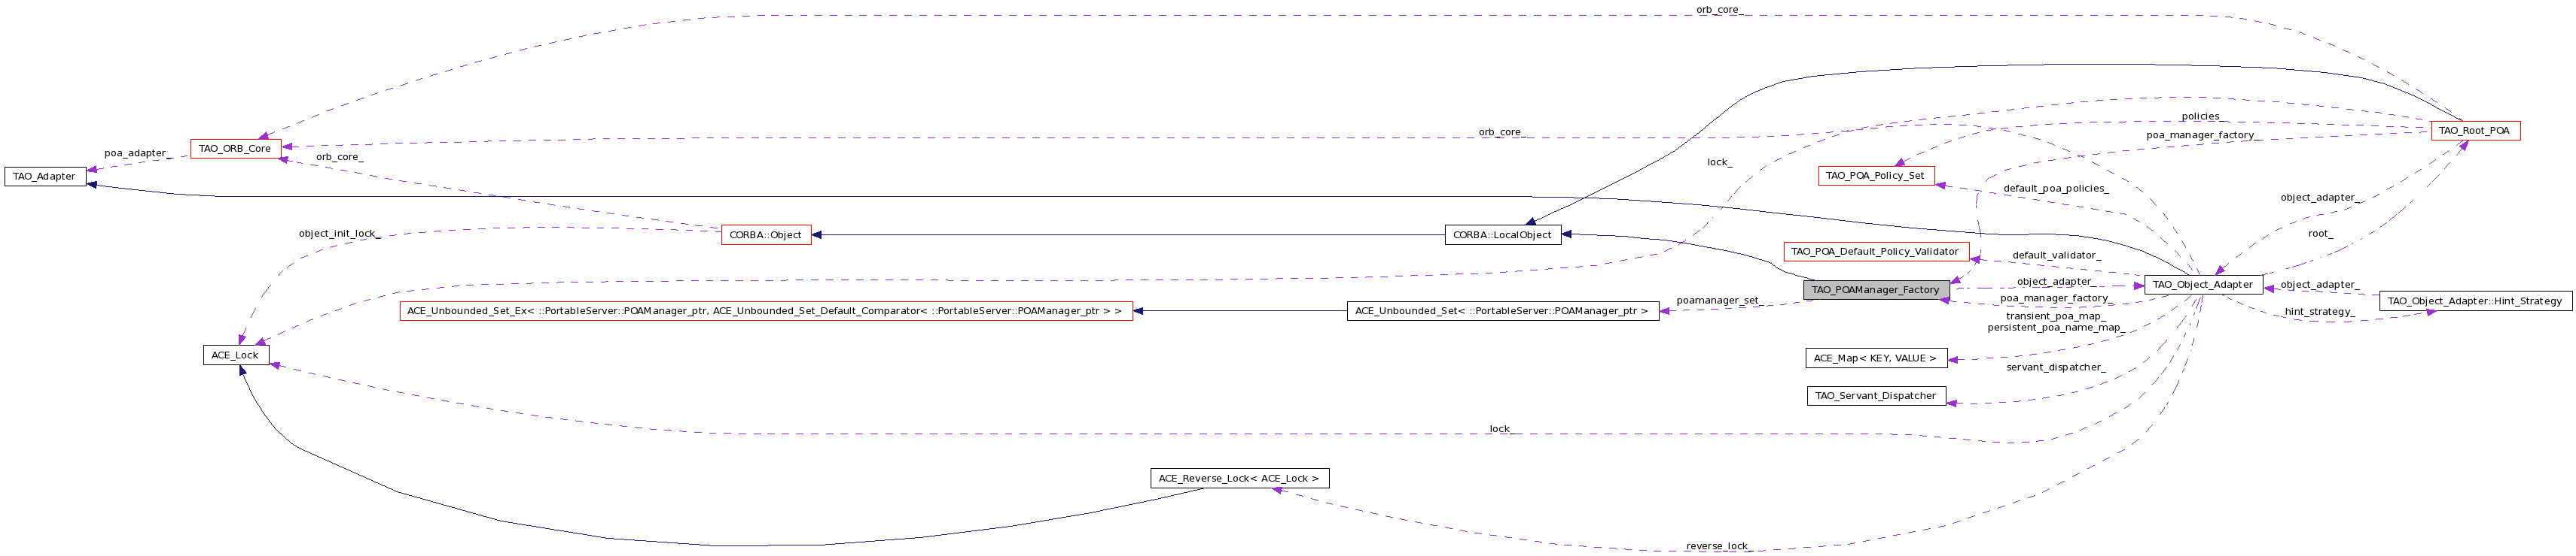Click the hint_strategy_ edge label

pos(2319,312)
